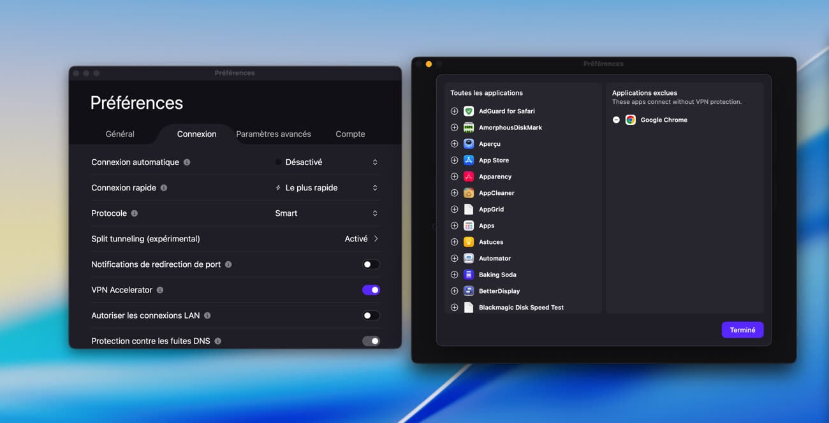Image resolution: width=829 pixels, height=423 pixels.
Task: Click the info icon beside Protocole
Action: click(135, 213)
